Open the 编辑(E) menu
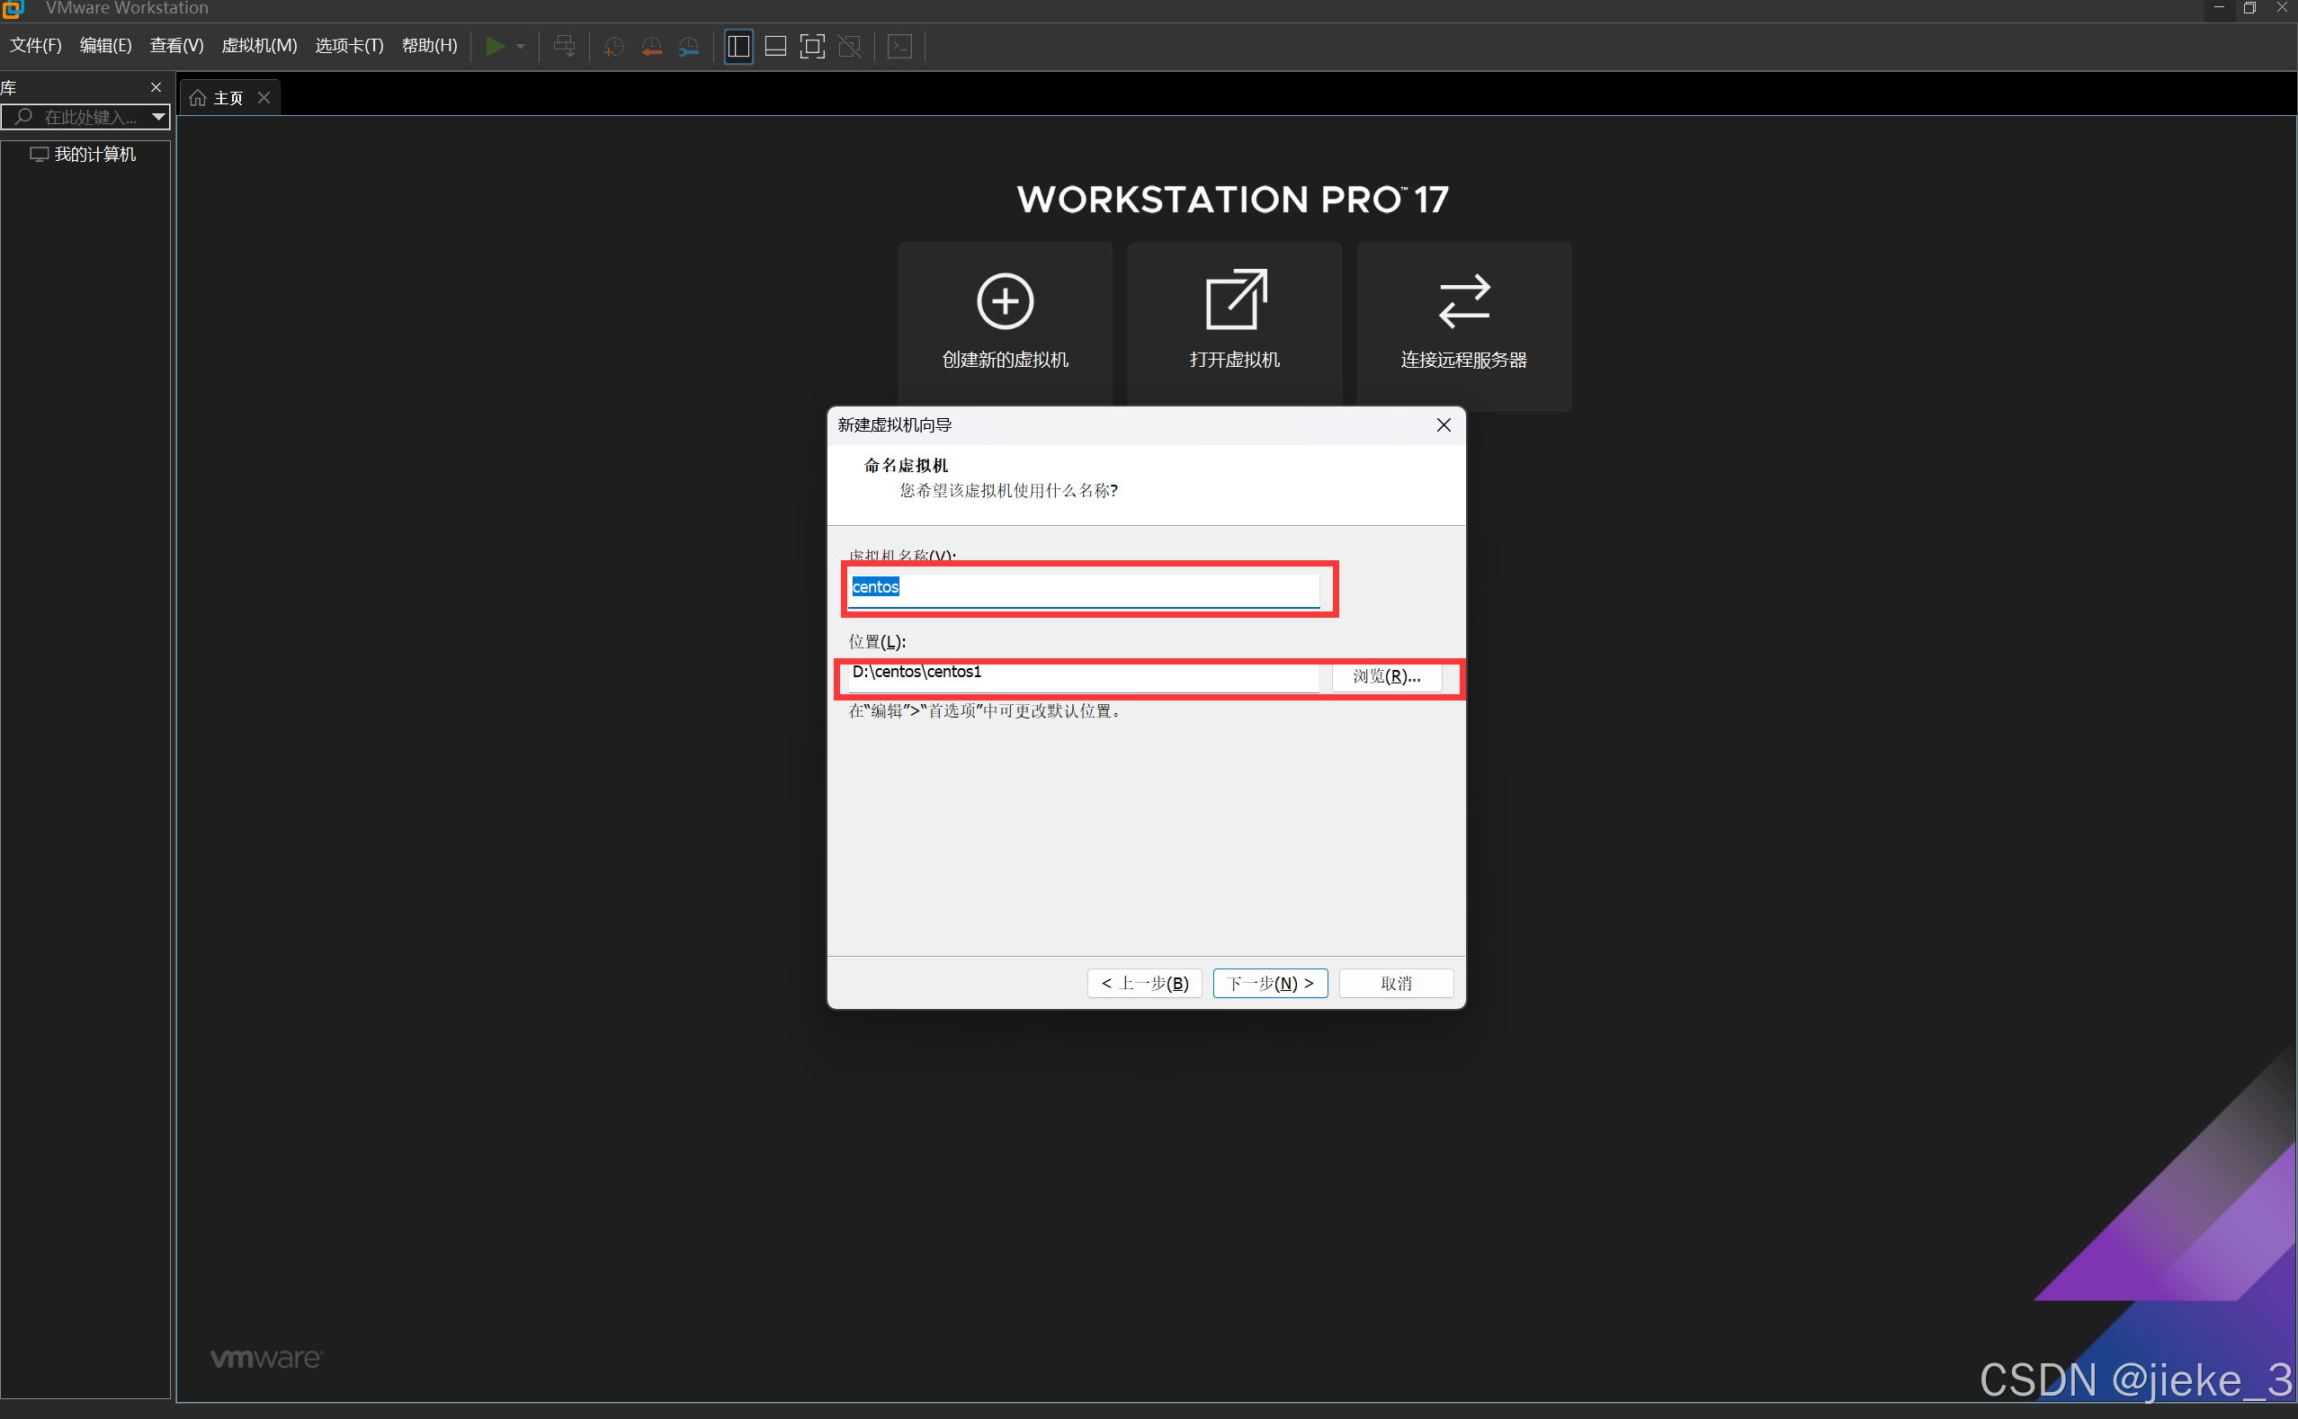2298x1419 pixels. 105,46
